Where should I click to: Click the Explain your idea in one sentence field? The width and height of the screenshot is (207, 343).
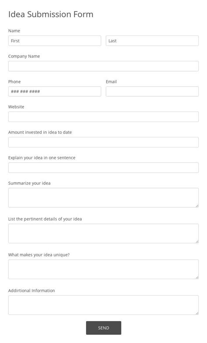coord(103,168)
